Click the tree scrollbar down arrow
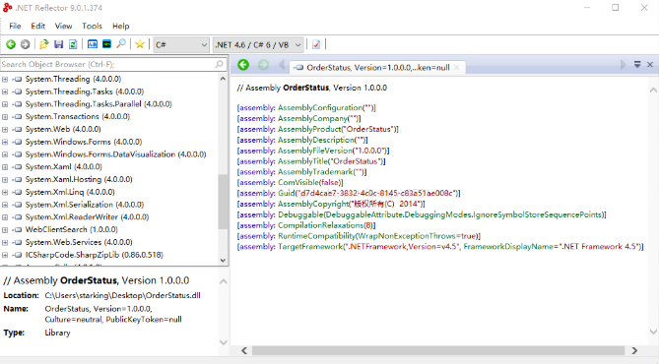Viewport: 659px width, 364px height. 223,261
